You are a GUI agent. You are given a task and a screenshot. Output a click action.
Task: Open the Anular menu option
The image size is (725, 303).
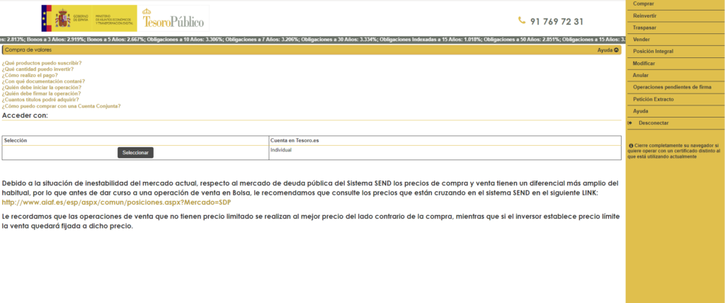click(x=640, y=76)
